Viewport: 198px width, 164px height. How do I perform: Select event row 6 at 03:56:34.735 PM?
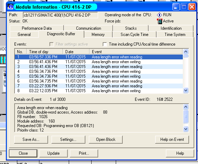coord(99,81)
